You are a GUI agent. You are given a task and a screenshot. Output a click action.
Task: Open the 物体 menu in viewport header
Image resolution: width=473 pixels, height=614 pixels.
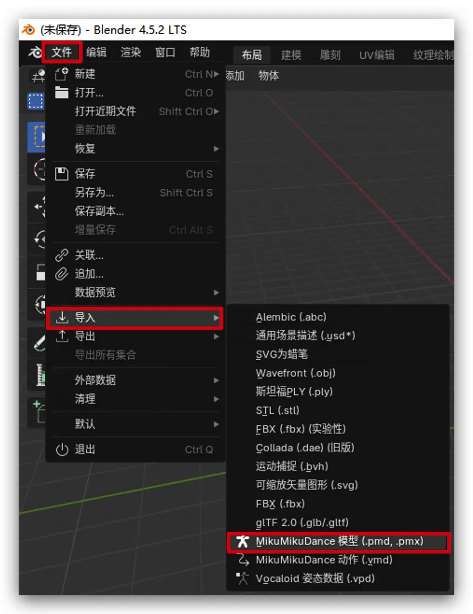tap(269, 76)
